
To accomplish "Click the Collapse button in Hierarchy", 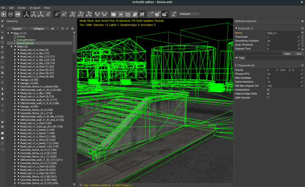I will pos(38,28).
